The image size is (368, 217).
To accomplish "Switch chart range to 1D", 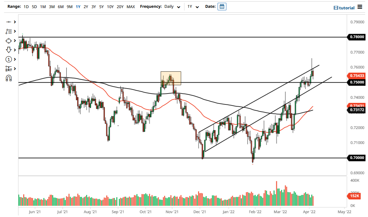I will tap(26, 6).
